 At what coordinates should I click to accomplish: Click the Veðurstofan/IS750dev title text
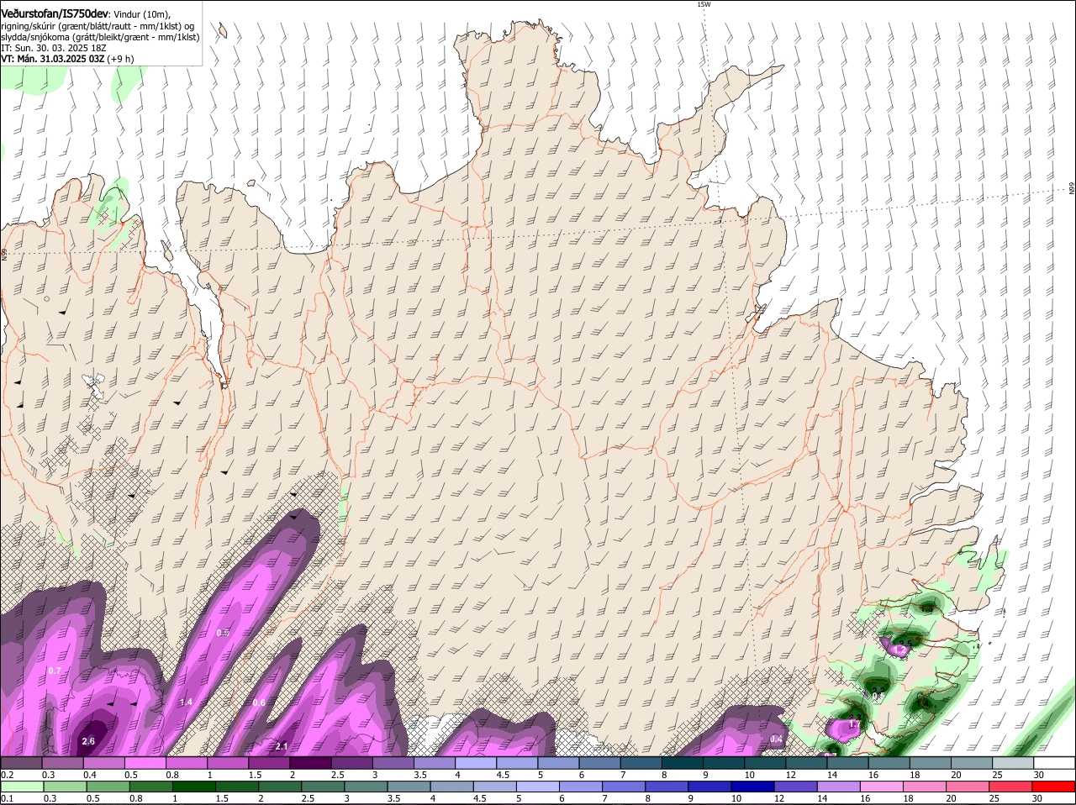pyautogui.click(x=55, y=13)
